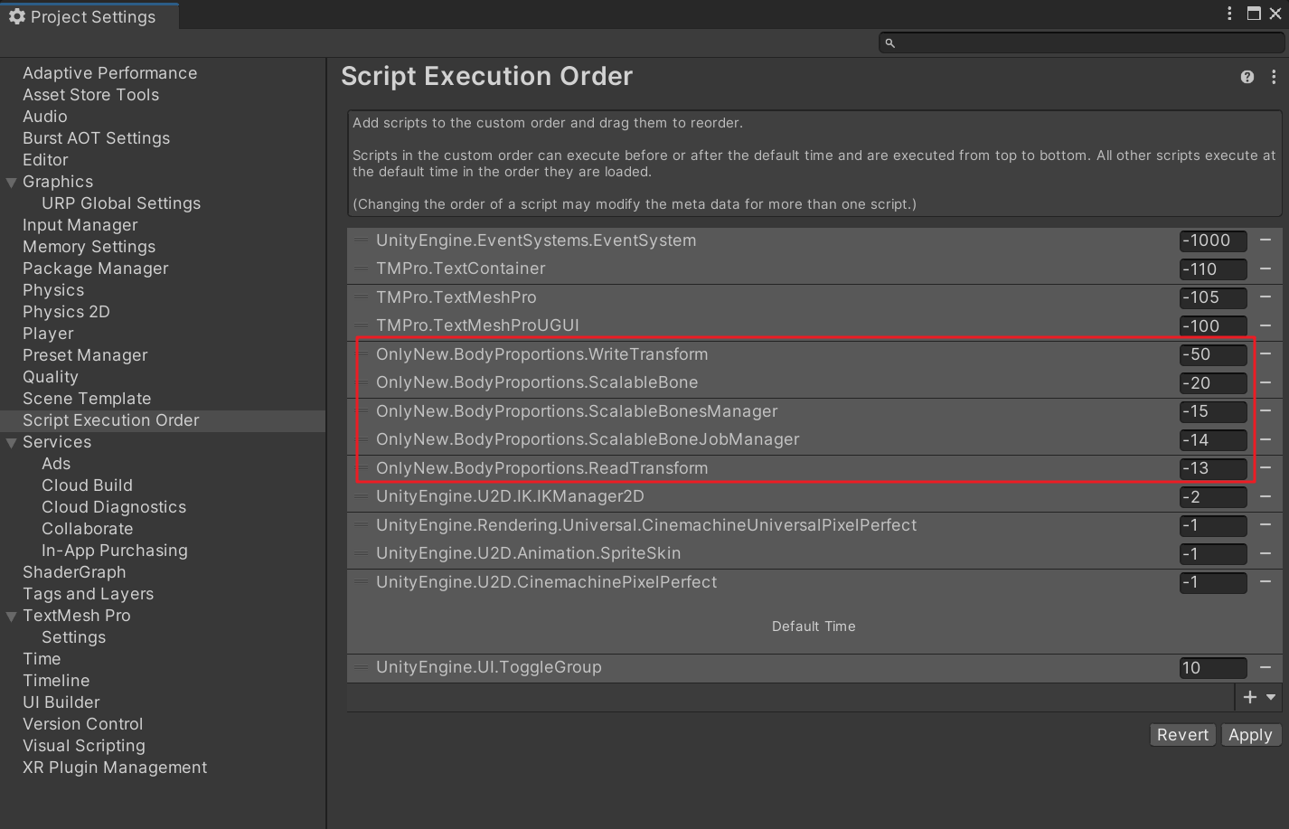Open Visual Scripting settings
The height and width of the screenshot is (829, 1289).
(x=84, y=746)
